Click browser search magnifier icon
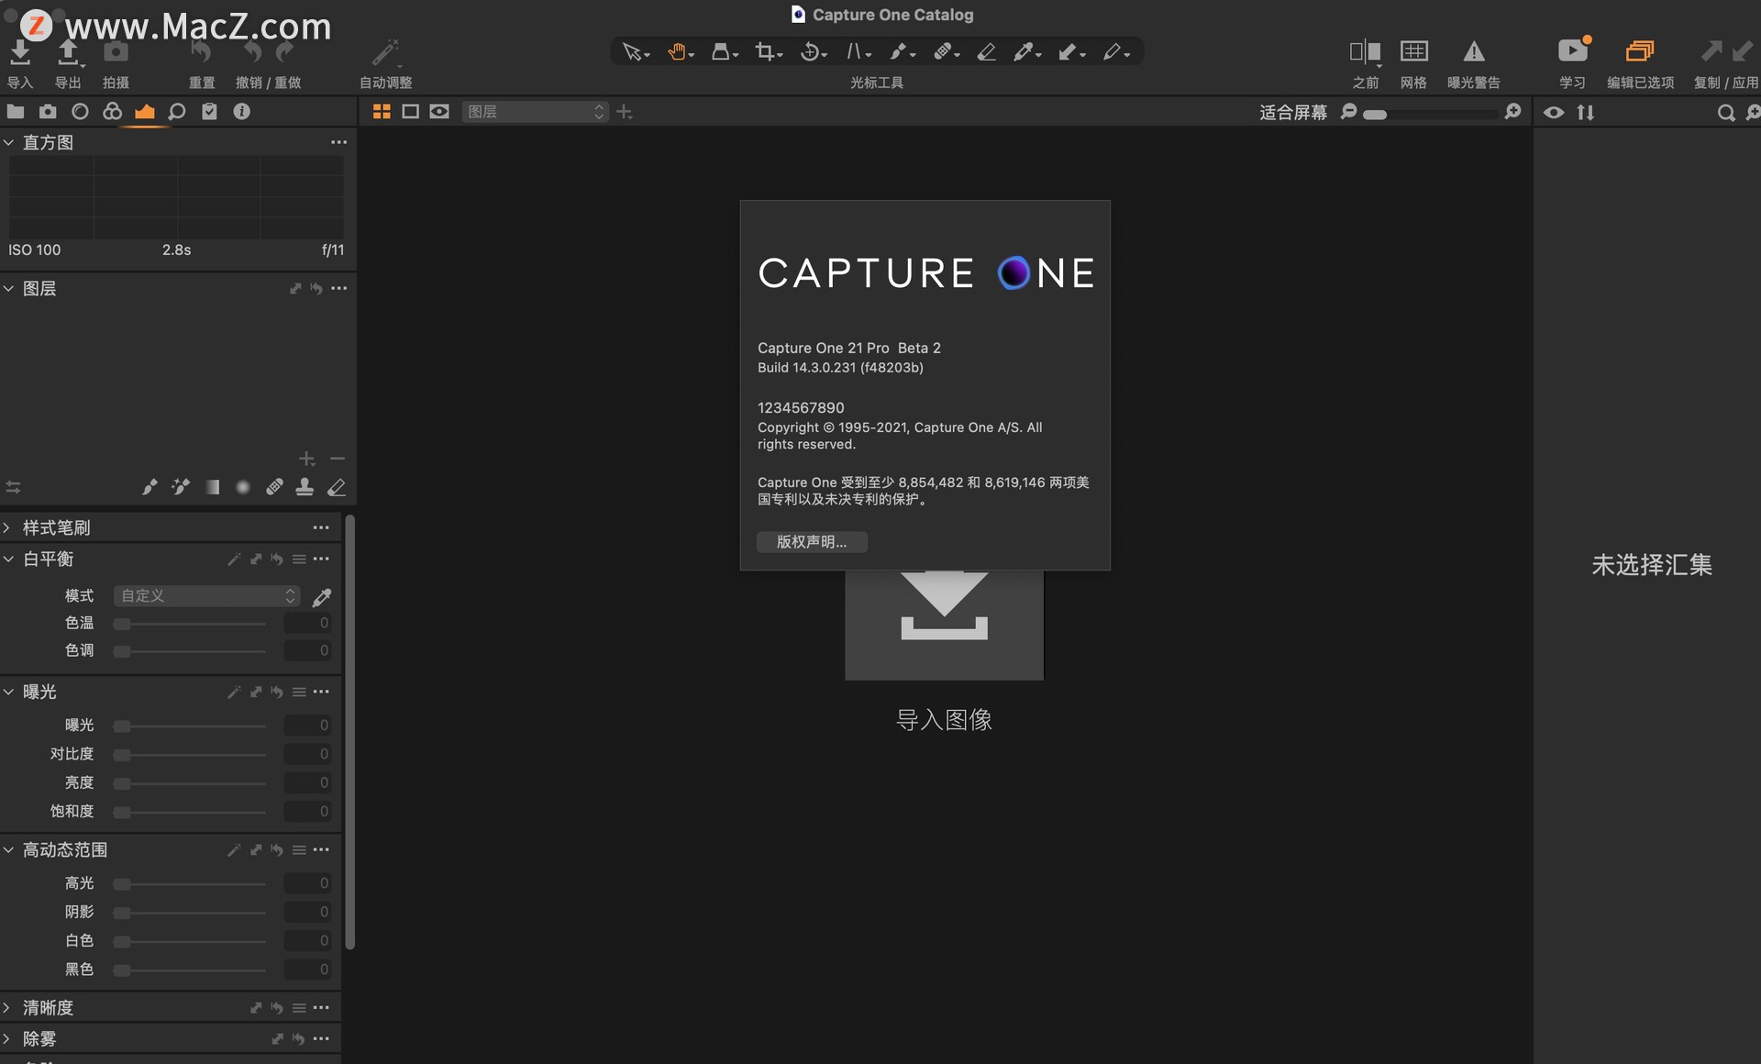The height and width of the screenshot is (1064, 1761). coord(1725,112)
